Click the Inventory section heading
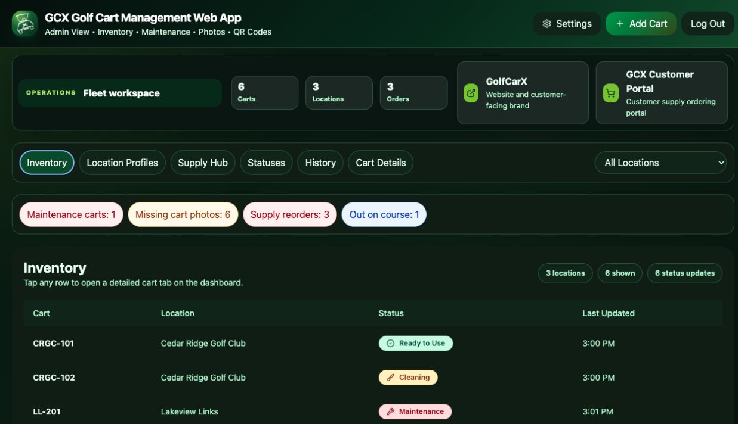 click(55, 268)
